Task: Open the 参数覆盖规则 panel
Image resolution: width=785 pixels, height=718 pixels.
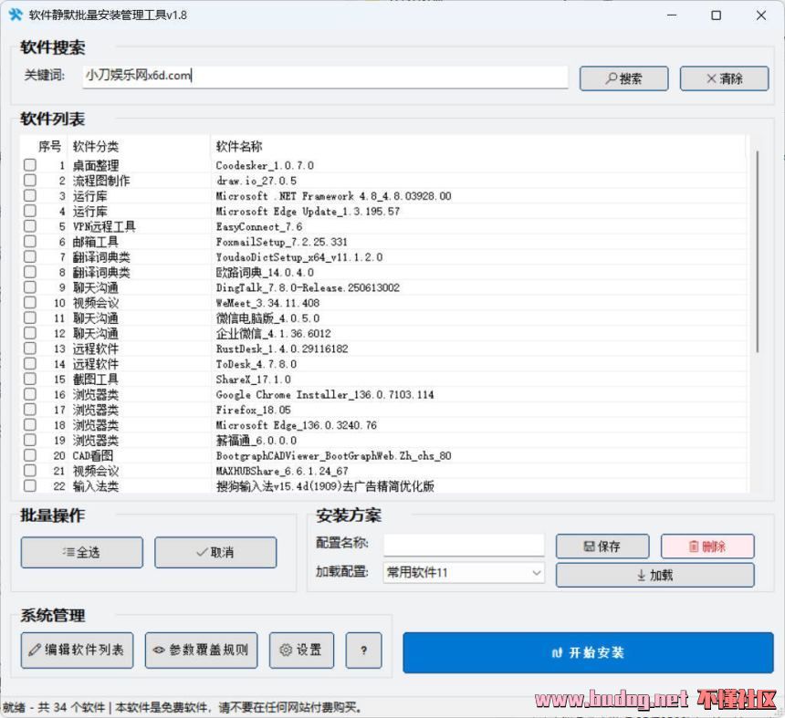Action: 200,650
